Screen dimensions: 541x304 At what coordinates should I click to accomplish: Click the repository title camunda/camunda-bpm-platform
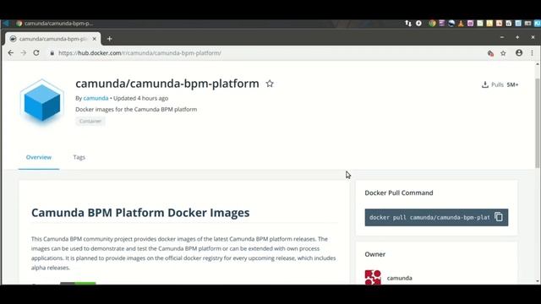point(167,84)
